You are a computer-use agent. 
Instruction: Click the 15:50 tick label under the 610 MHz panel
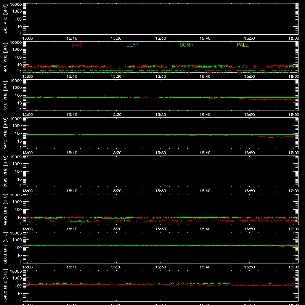pos(249,115)
